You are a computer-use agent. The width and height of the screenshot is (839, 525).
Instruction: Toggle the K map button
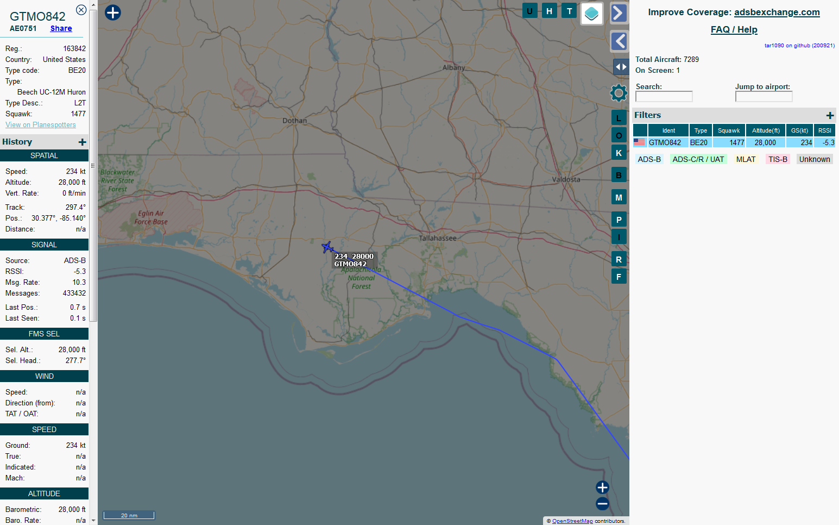click(619, 153)
